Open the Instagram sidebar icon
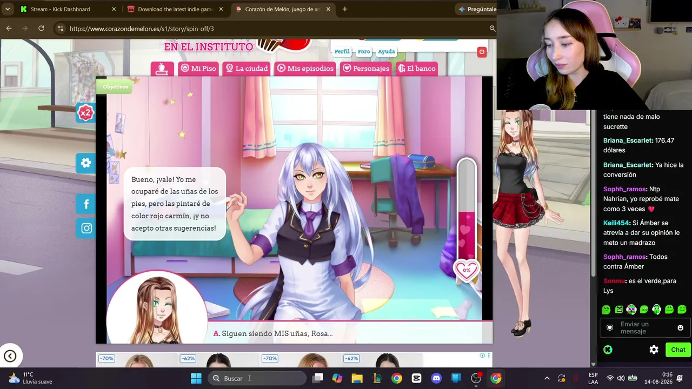The image size is (692, 389). [x=86, y=228]
